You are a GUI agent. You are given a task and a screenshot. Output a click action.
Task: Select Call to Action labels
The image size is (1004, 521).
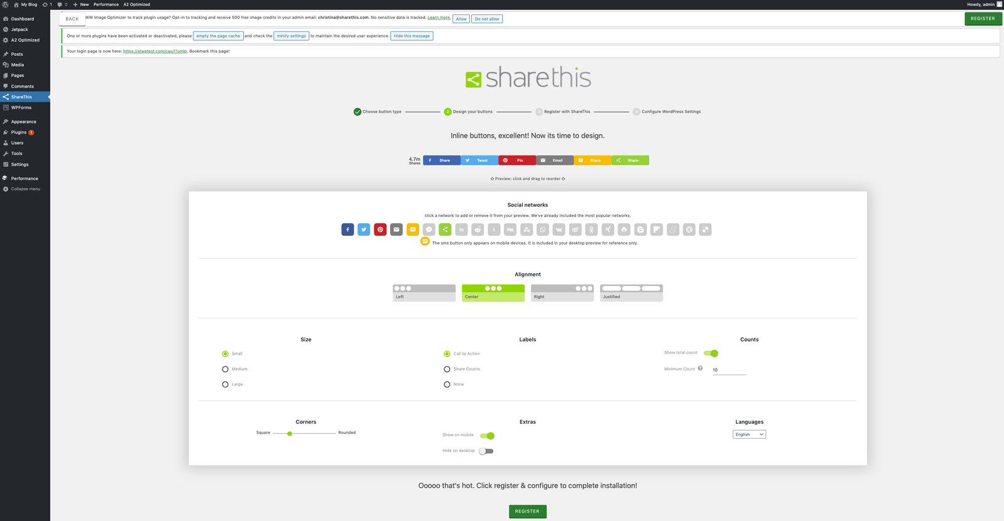[447, 354]
